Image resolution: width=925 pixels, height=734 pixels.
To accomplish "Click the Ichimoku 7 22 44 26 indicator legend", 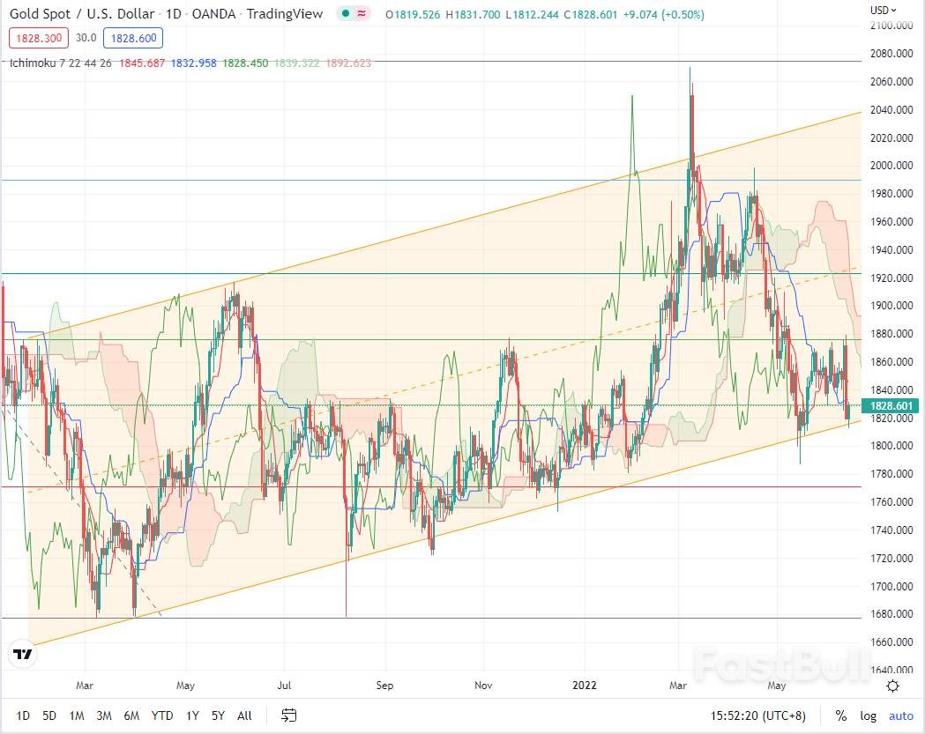I will [x=61, y=63].
